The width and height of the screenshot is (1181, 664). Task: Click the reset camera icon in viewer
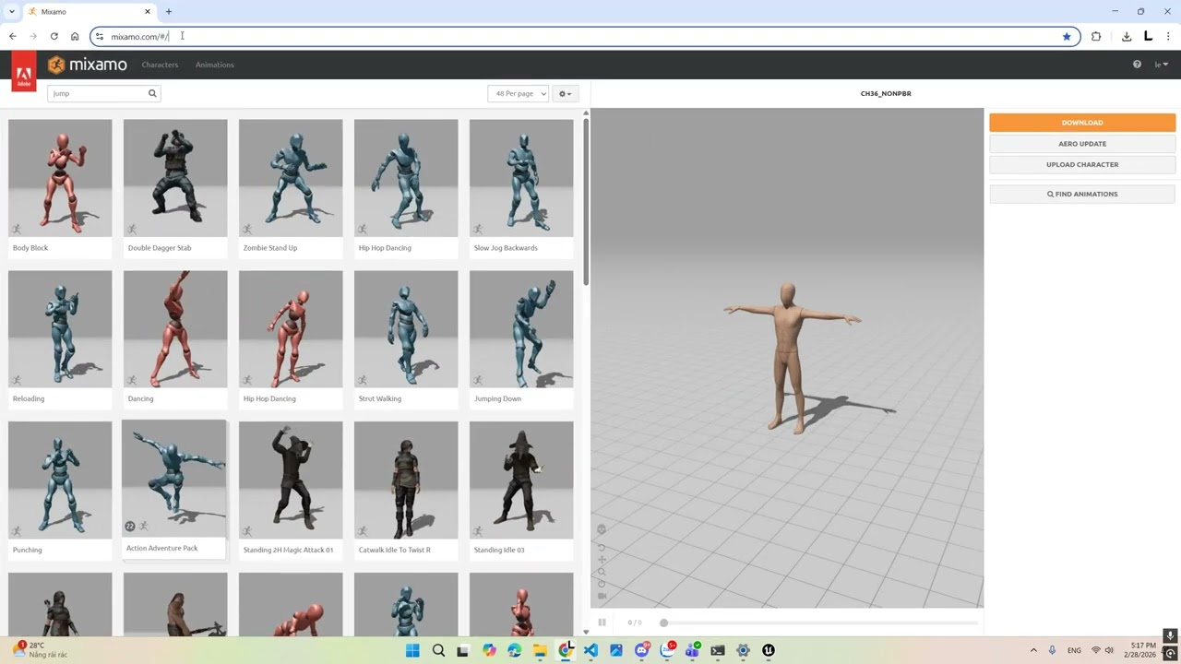click(602, 584)
